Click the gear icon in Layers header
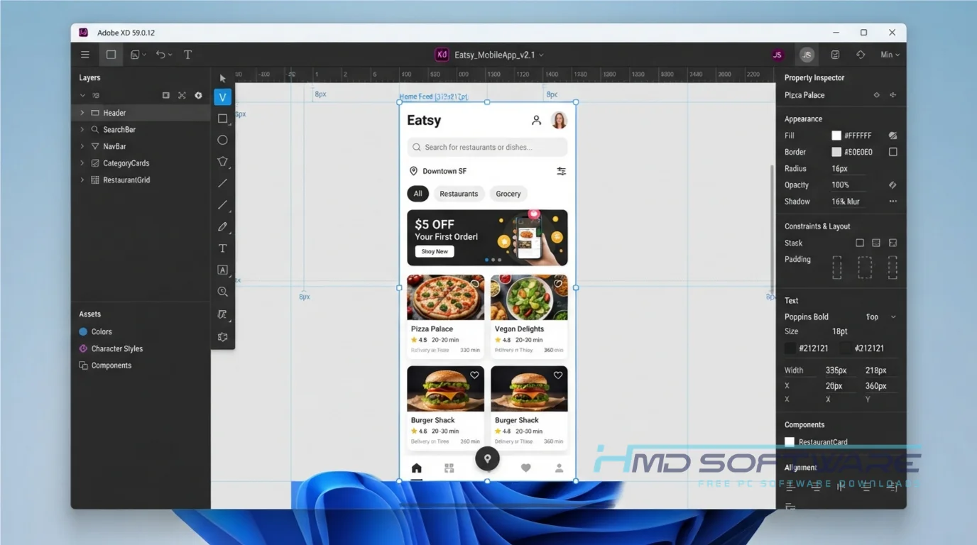 (198, 95)
